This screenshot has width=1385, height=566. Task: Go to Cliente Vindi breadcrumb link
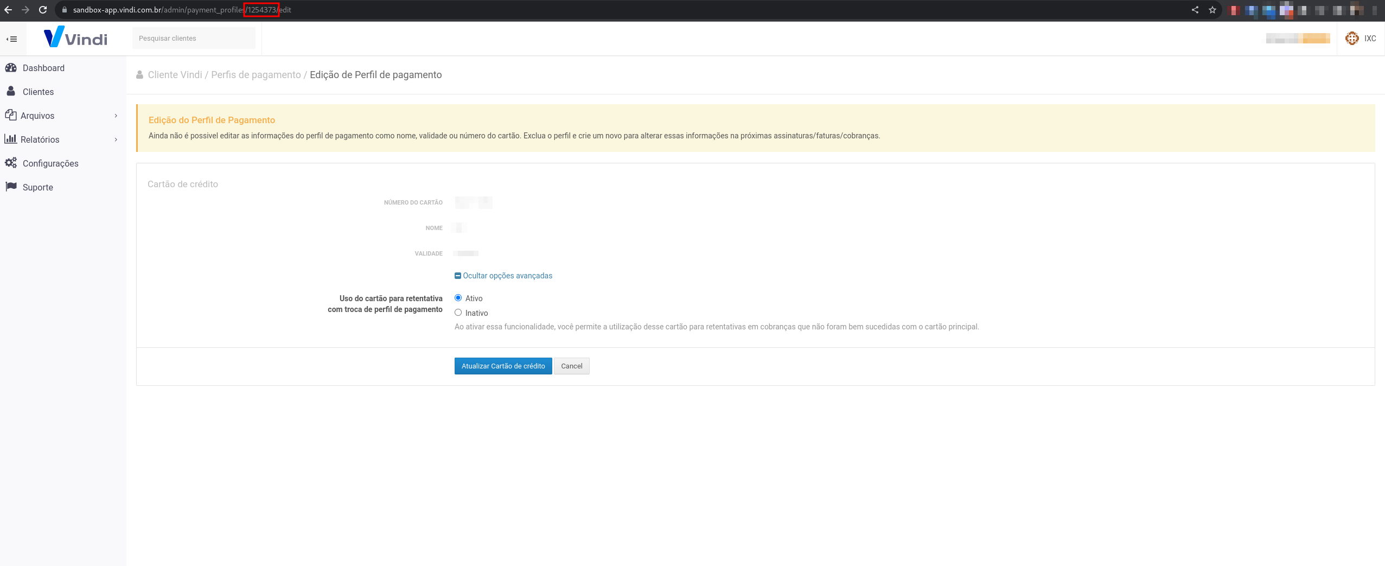tap(175, 75)
